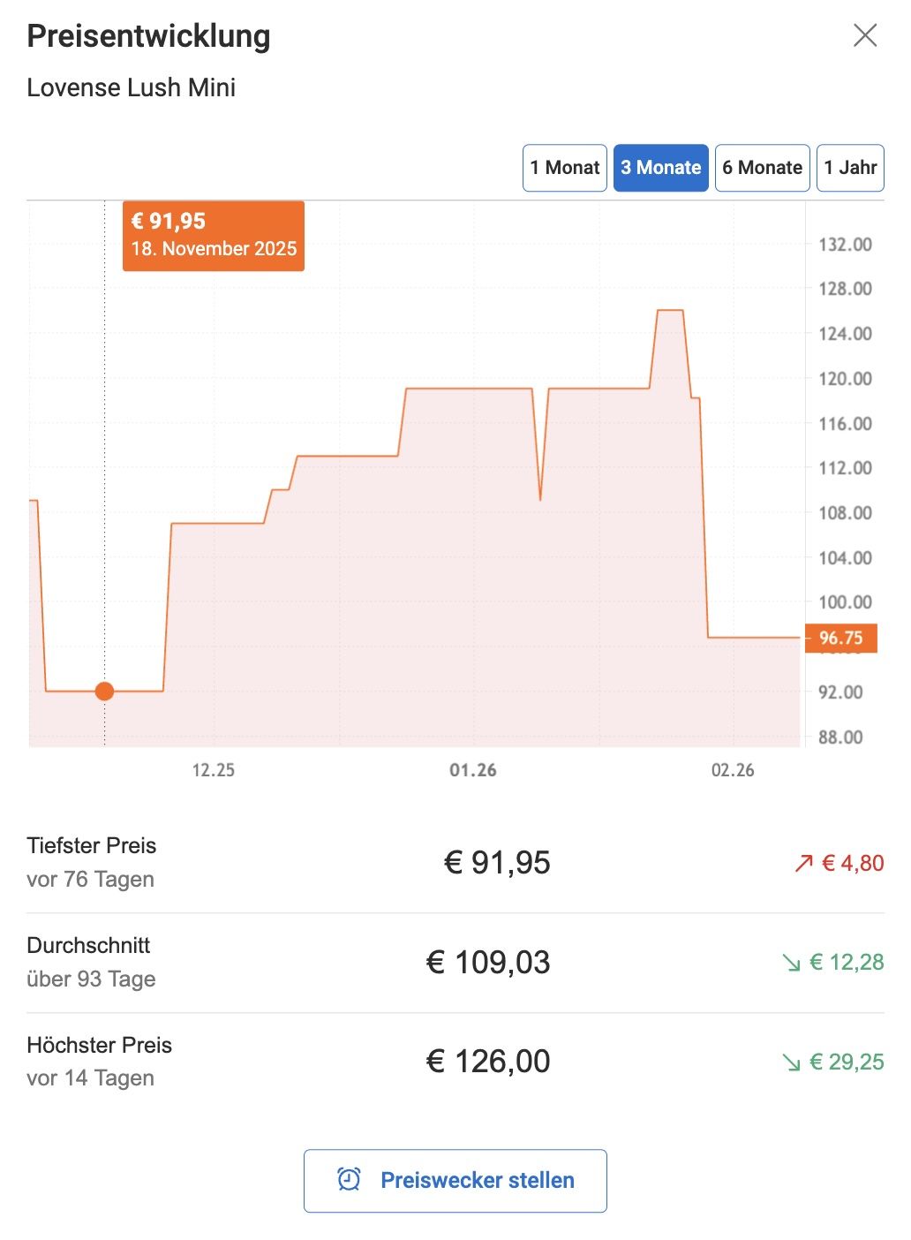Screen dimensions: 911x1240
Task: Switch to 1 Jahr price view
Action: pyautogui.click(x=850, y=168)
